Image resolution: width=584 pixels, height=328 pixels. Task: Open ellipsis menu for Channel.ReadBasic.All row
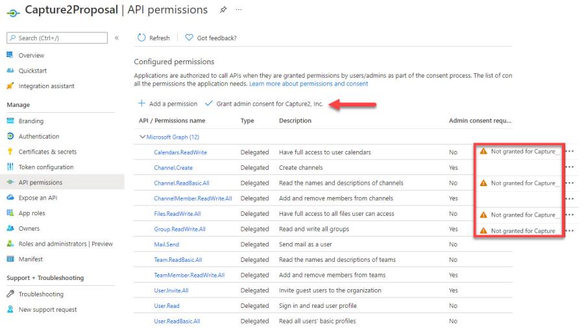click(570, 183)
